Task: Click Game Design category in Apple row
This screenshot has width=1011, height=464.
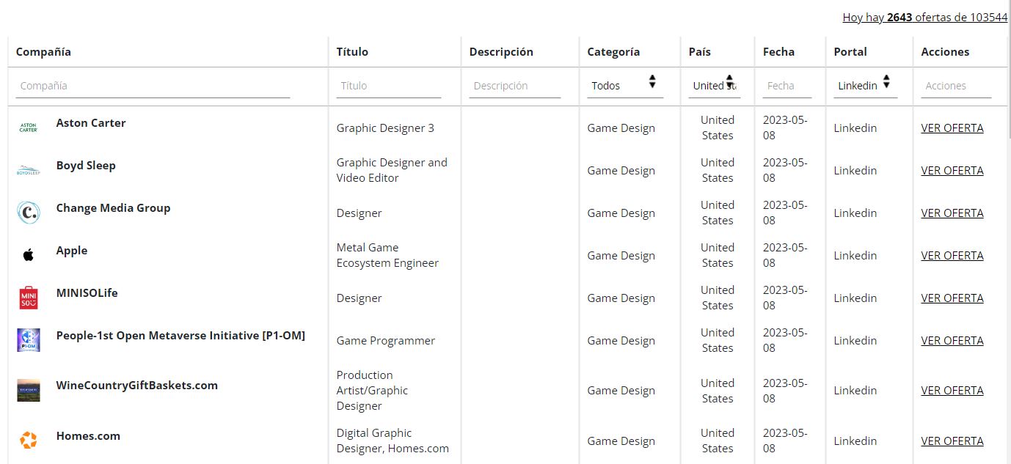Action: click(621, 256)
